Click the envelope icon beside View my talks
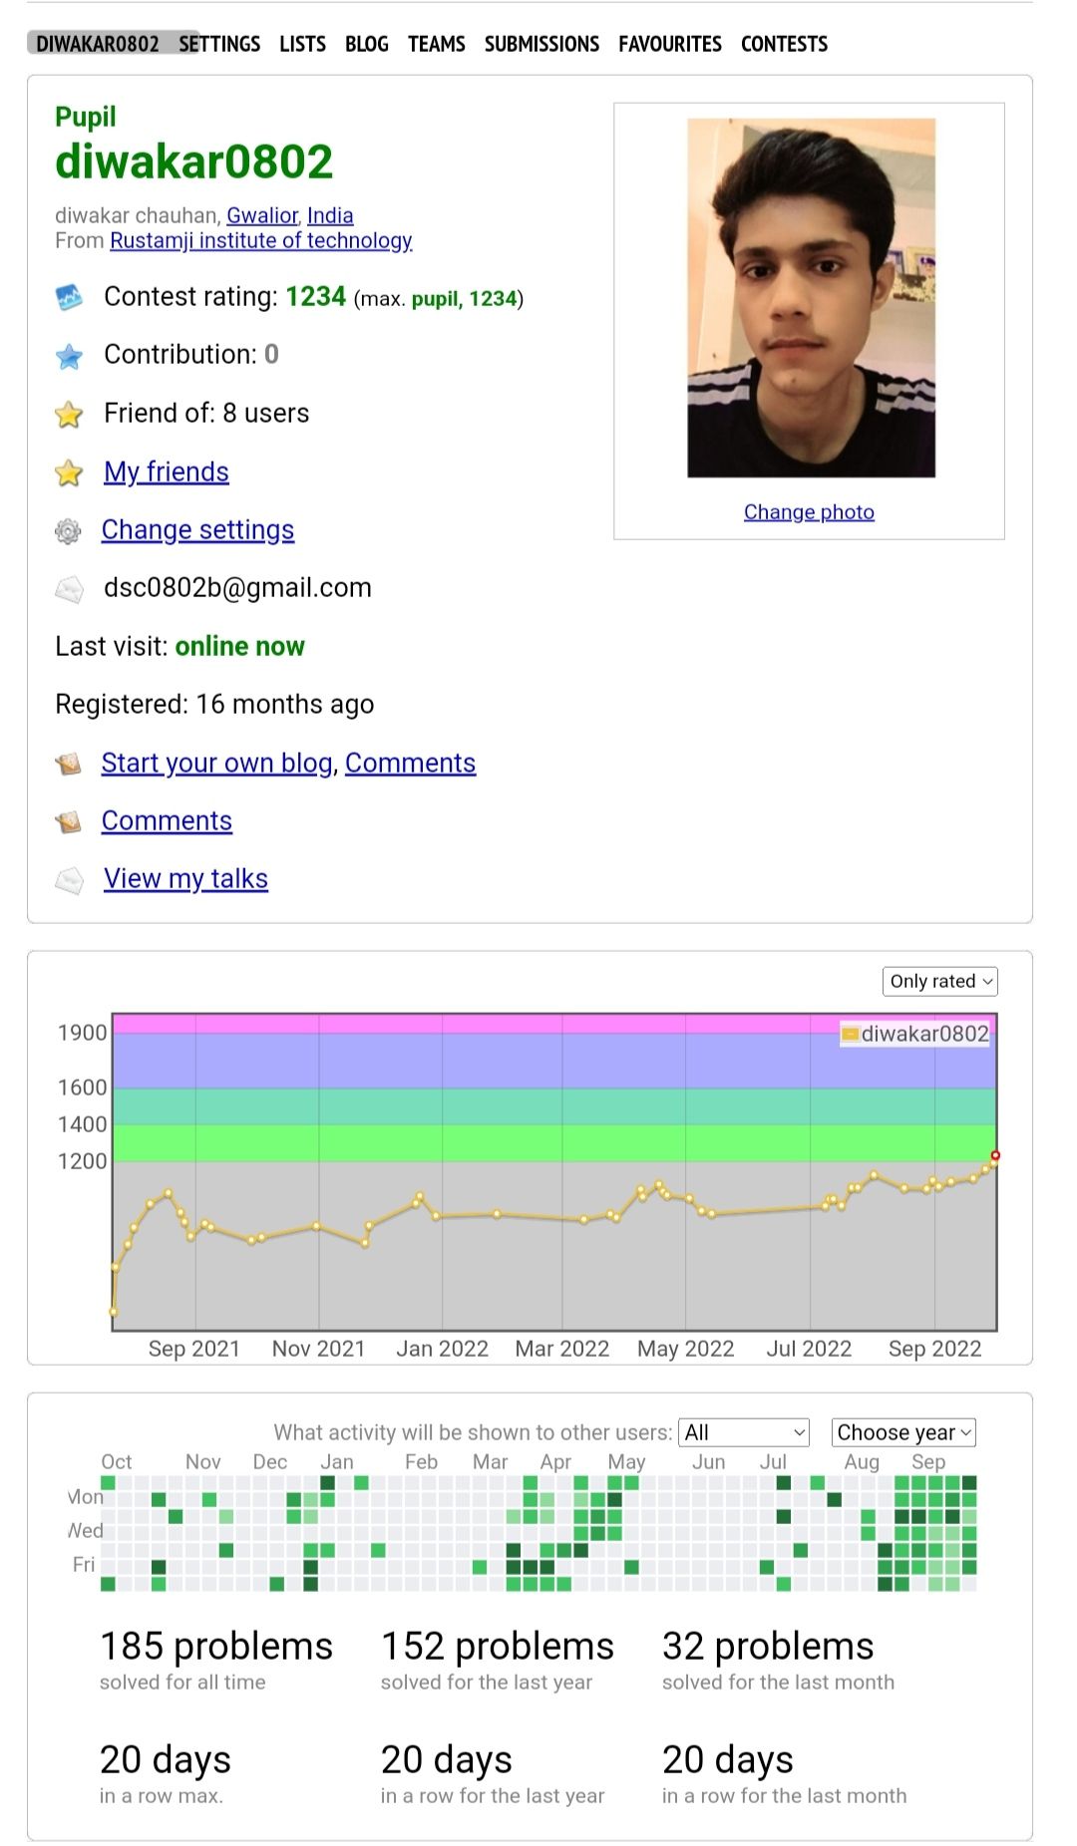Viewport: 1077px width, 1846px height. pos(69,880)
